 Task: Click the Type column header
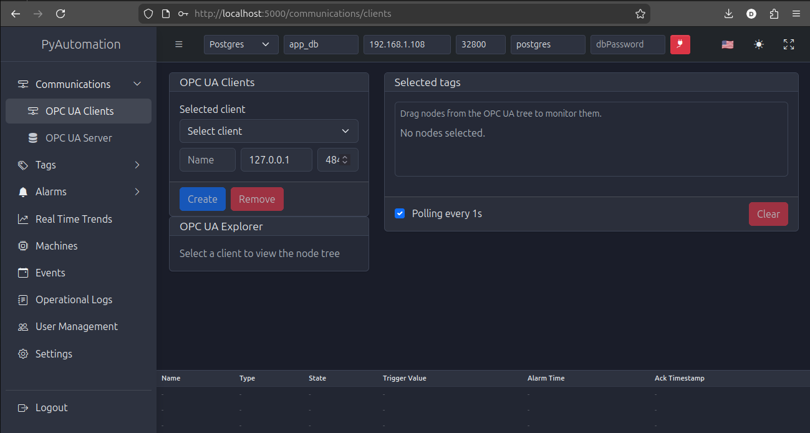248,378
